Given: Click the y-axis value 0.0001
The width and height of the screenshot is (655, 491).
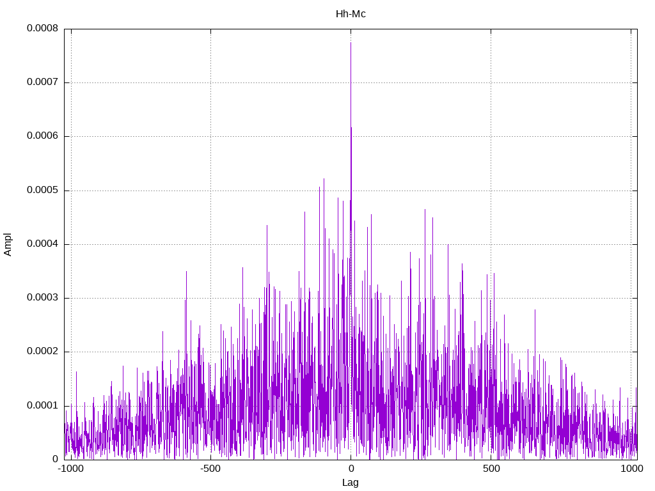Looking at the screenshot, I should pos(42,405).
